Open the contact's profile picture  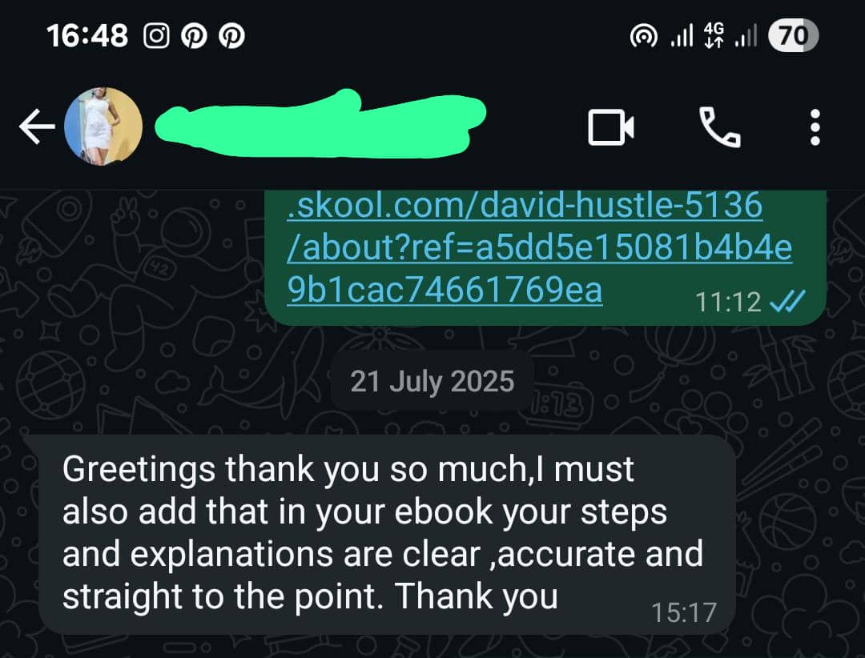(103, 126)
